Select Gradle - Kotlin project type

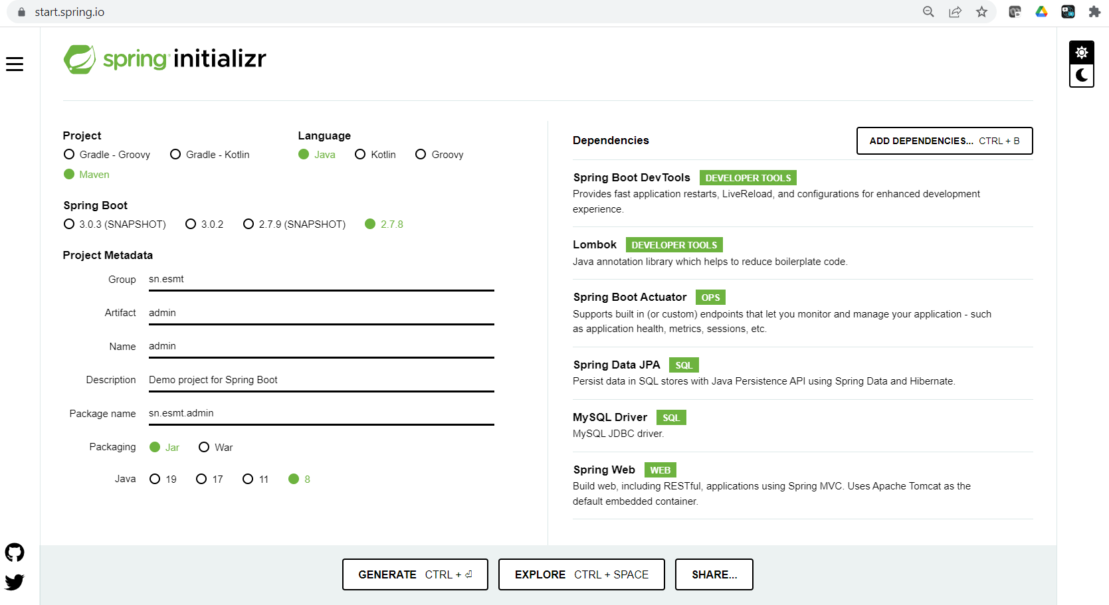click(x=210, y=155)
